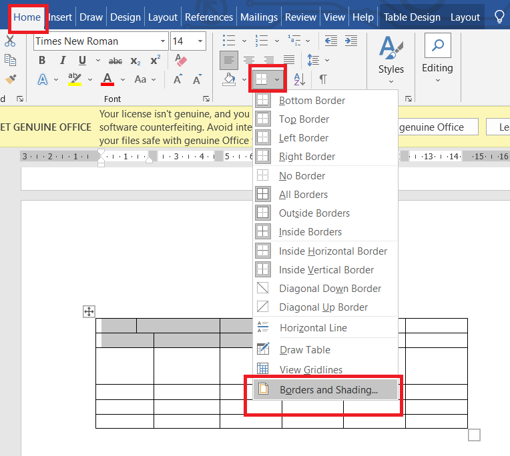Open Line and Paragraph Spacing menu
The width and height of the screenshot is (510, 456).
tap(314, 61)
